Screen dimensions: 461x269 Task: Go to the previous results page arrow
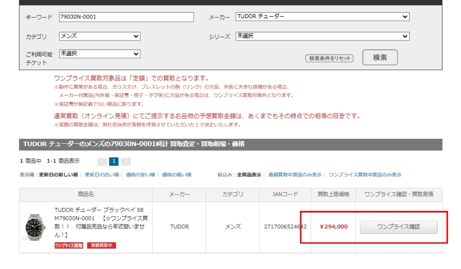[x=102, y=161]
